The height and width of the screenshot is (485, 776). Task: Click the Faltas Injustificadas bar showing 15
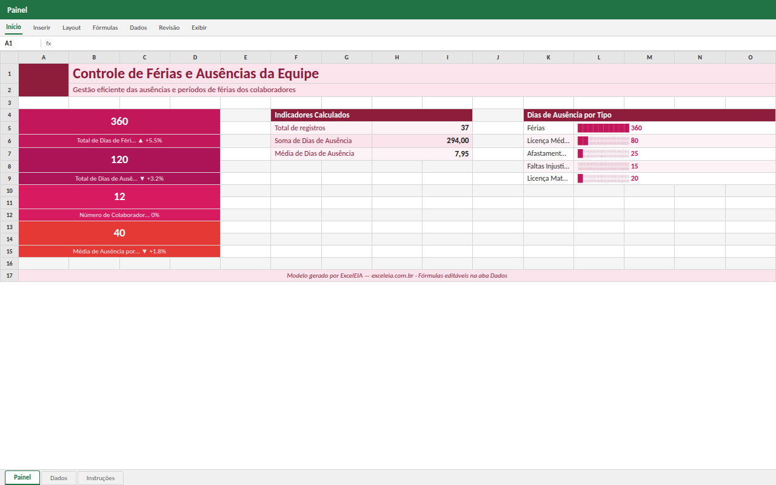click(x=675, y=166)
